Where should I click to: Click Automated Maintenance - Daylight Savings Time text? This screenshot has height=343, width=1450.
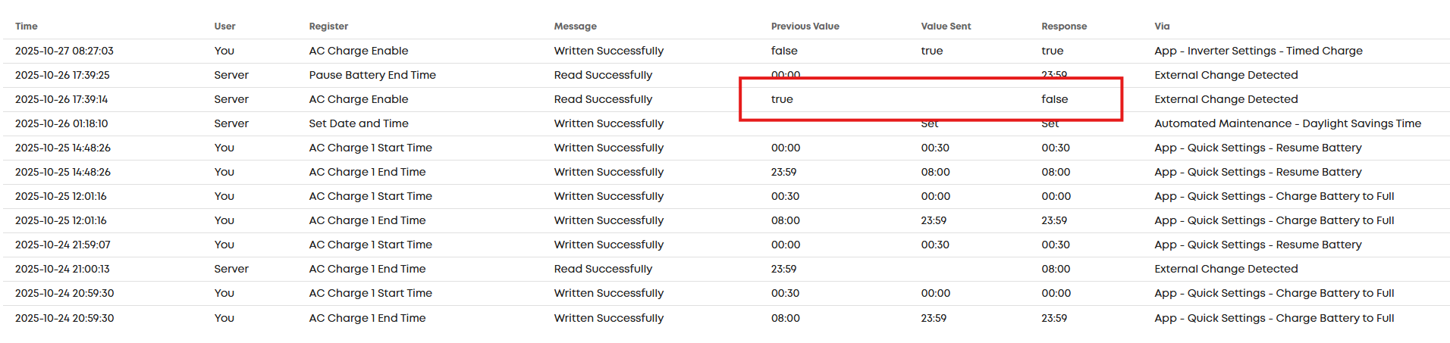[x=1288, y=123]
